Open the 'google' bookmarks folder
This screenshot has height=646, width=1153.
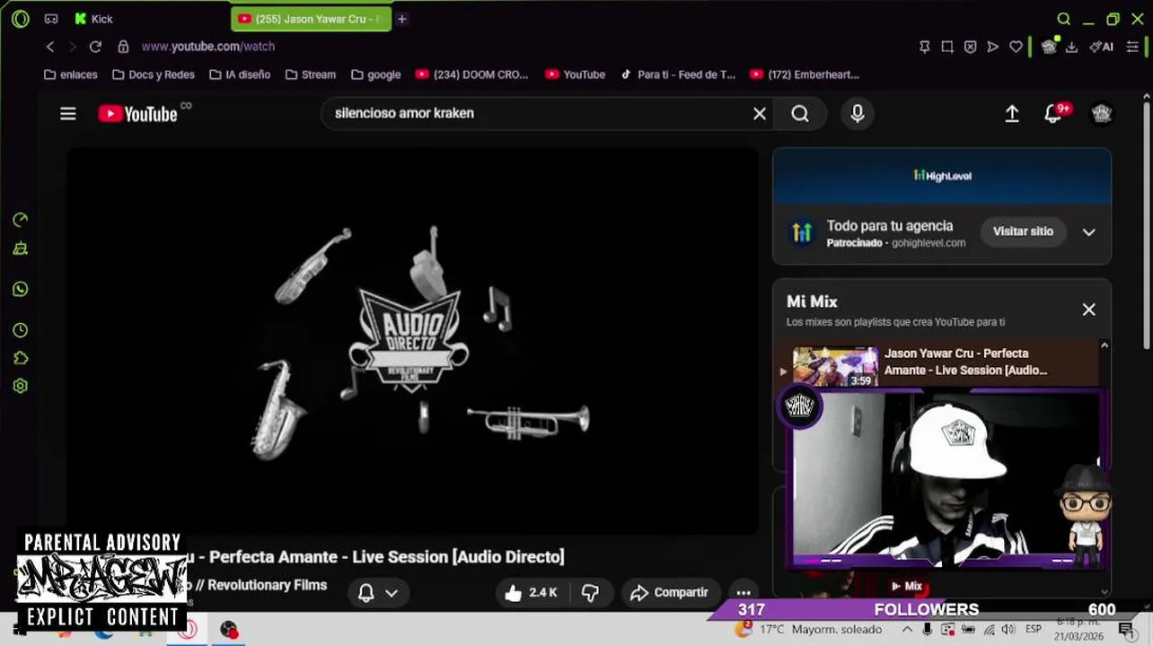point(376,74)
